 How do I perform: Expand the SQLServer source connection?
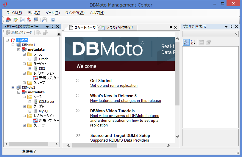tap(30, 102)
